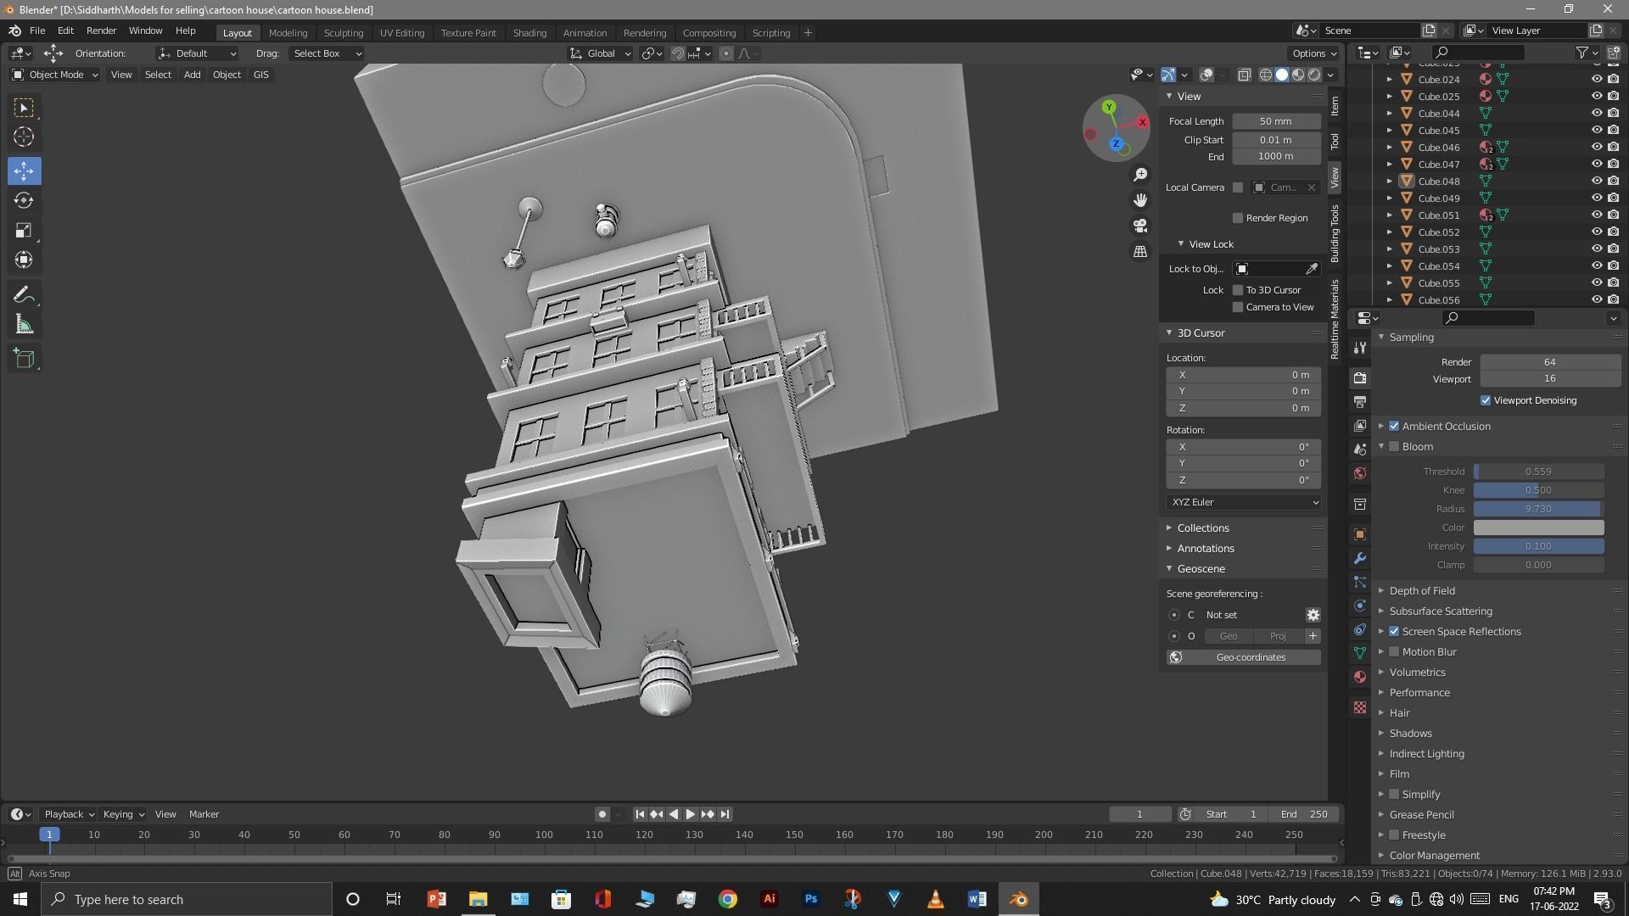The width and height of the screenshot is (1629, 916).
Task: Hide Cube.048 with its eye icon
Action: point(1596,181)
